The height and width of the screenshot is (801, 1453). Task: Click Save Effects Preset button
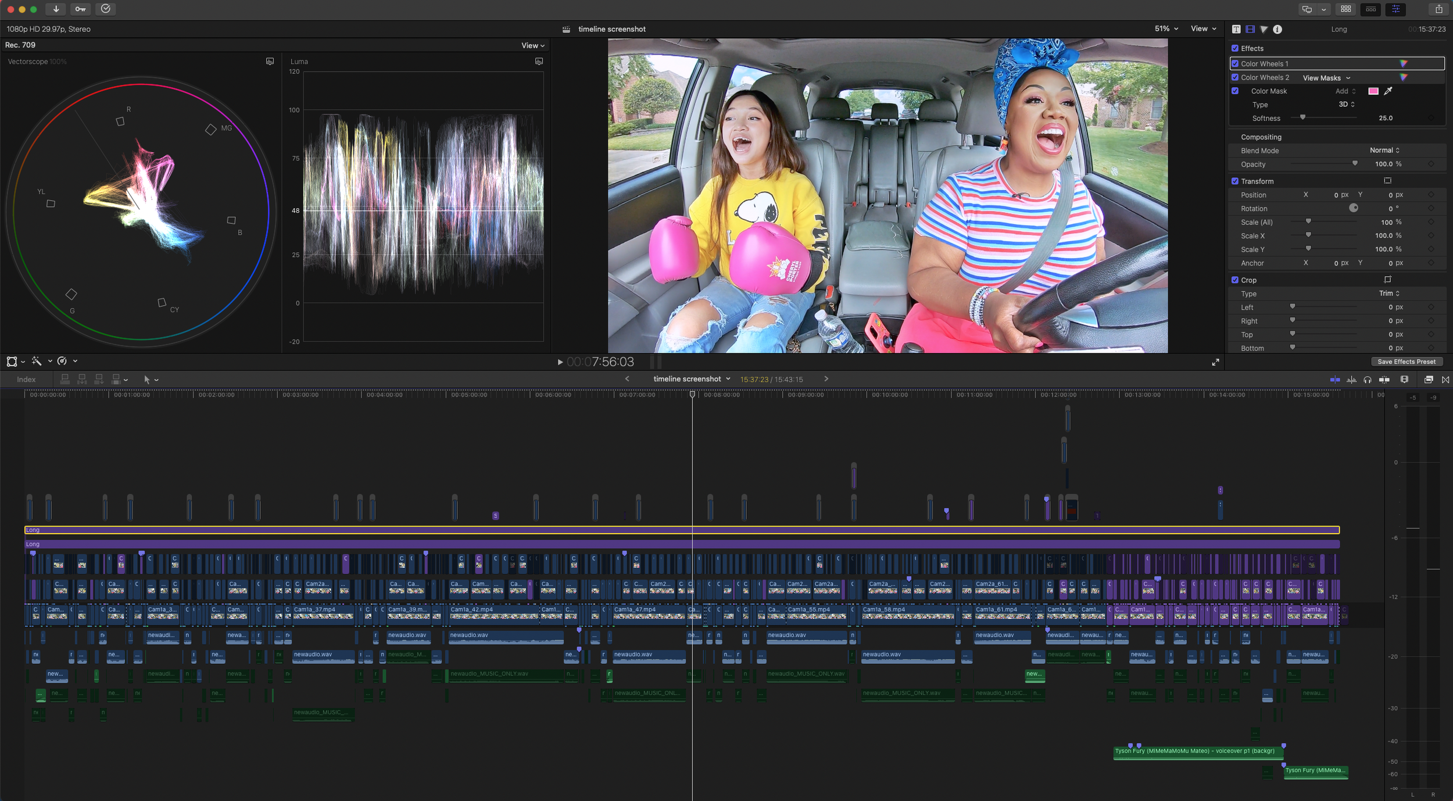pos(1406,362)
